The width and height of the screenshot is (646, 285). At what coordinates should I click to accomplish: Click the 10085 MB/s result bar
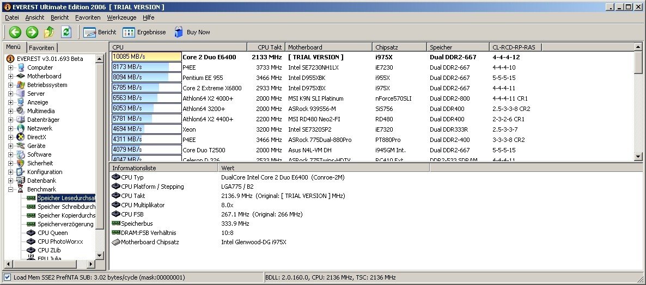pyautogui.click(x=147, y=57)
